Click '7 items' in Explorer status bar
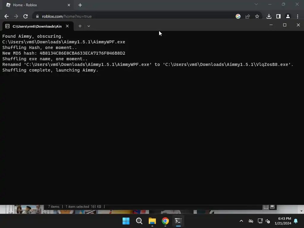The height and width of the screenshot is (228, 304). click(54, 207)
